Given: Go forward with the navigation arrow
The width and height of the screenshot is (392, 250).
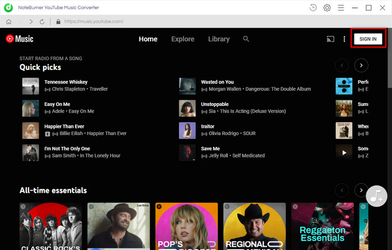Looking at the screenshot, I should click(x=31, y=22).
